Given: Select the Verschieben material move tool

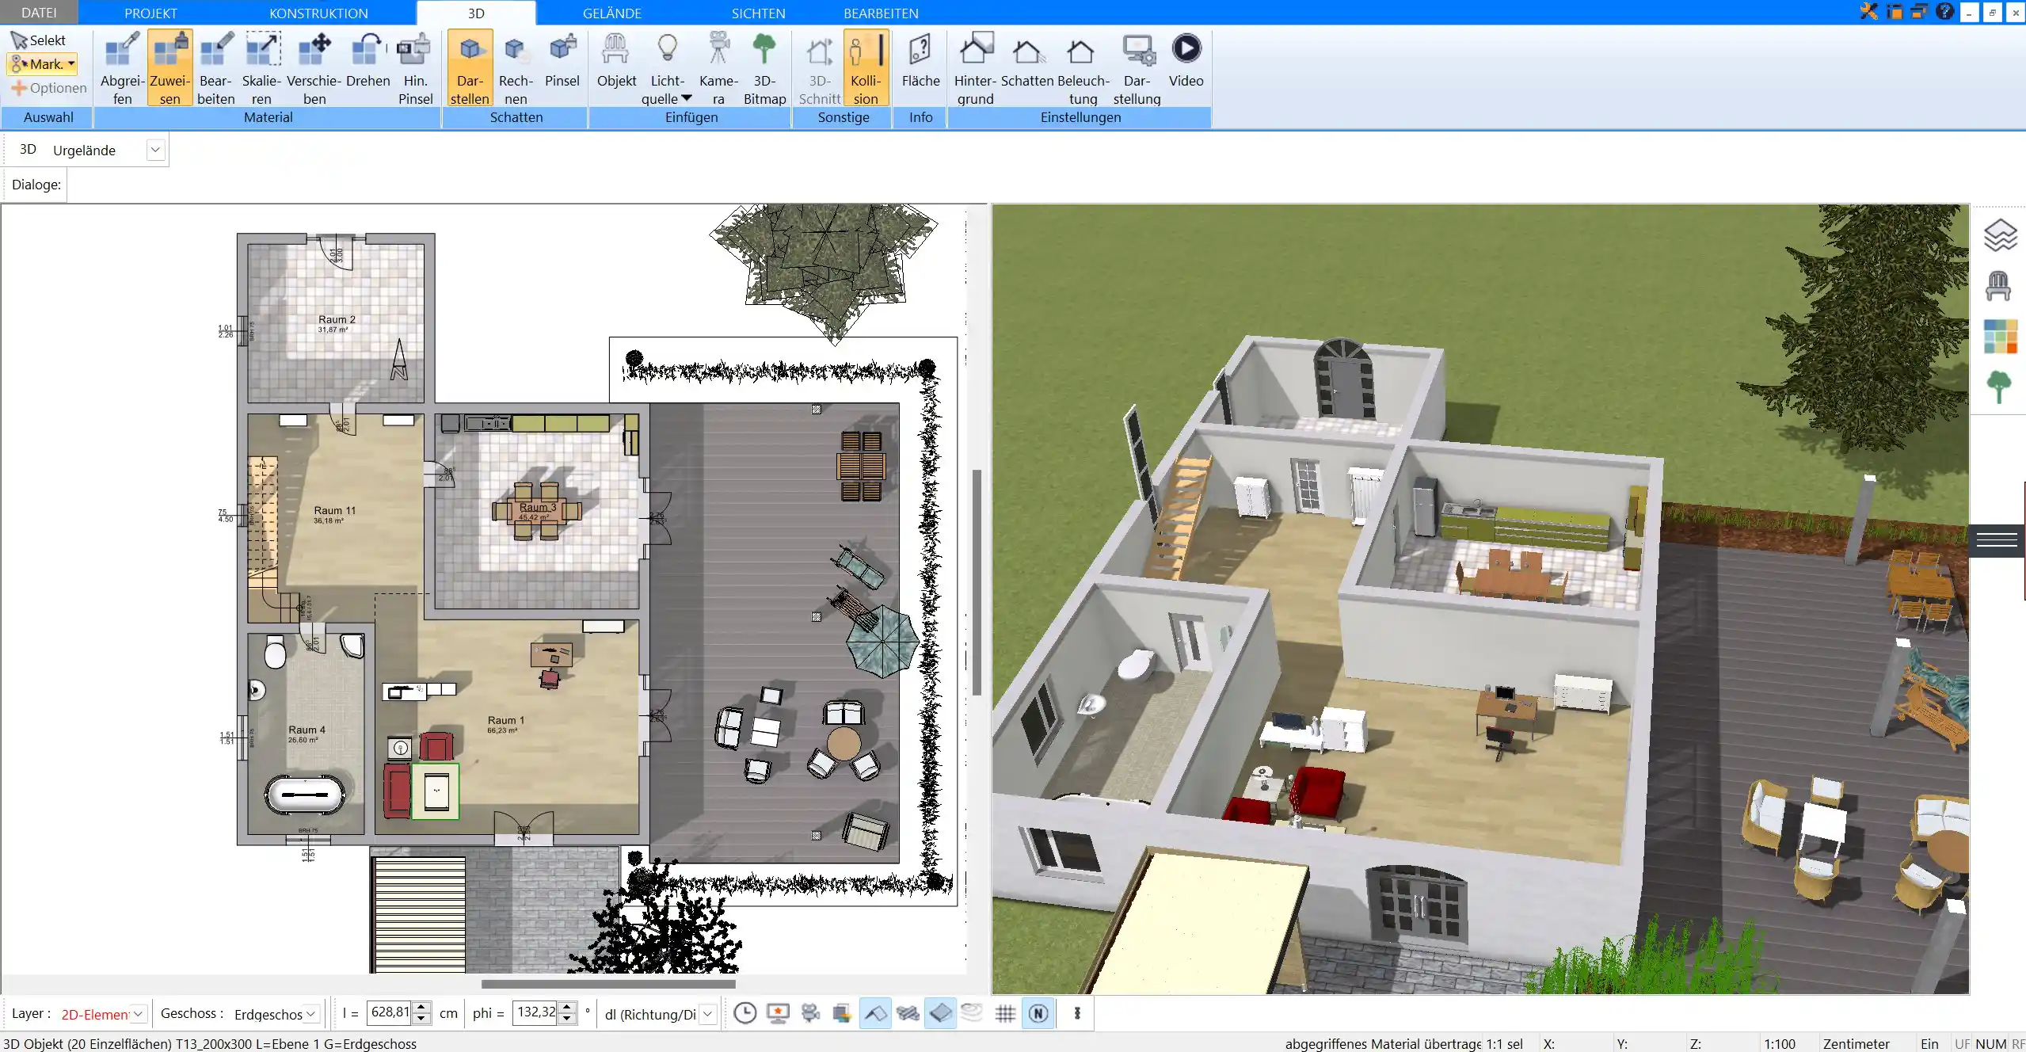Looking at the screenshot, I should (x=314, y=67).
